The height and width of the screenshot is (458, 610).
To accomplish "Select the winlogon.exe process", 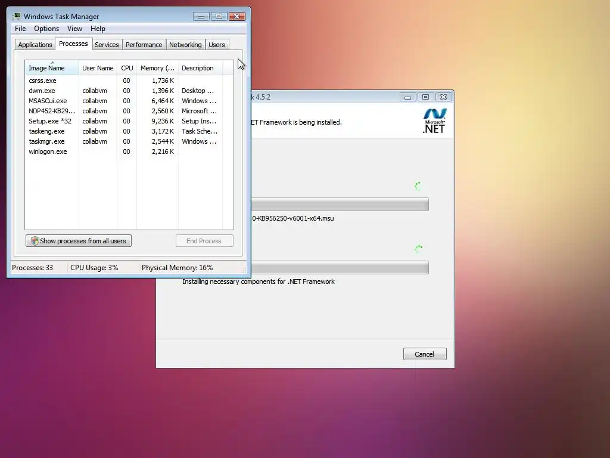I will 124,151.
